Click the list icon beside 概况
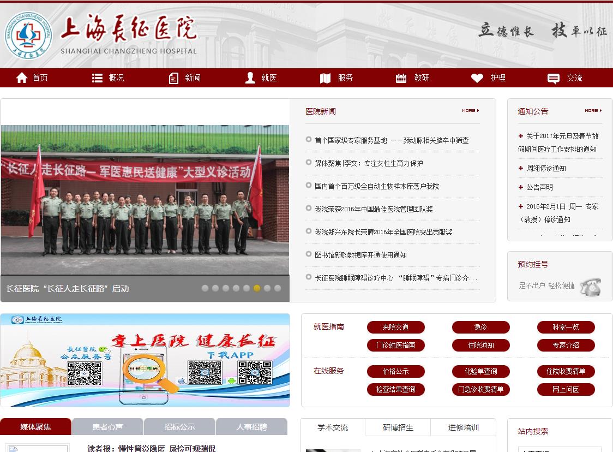This screenshot has width=613, height=452. [x=97, y=78]
